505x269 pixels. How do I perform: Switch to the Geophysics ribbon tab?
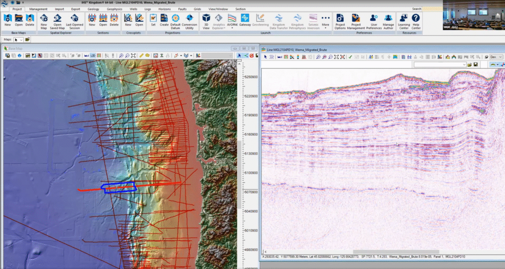[114, 9]
